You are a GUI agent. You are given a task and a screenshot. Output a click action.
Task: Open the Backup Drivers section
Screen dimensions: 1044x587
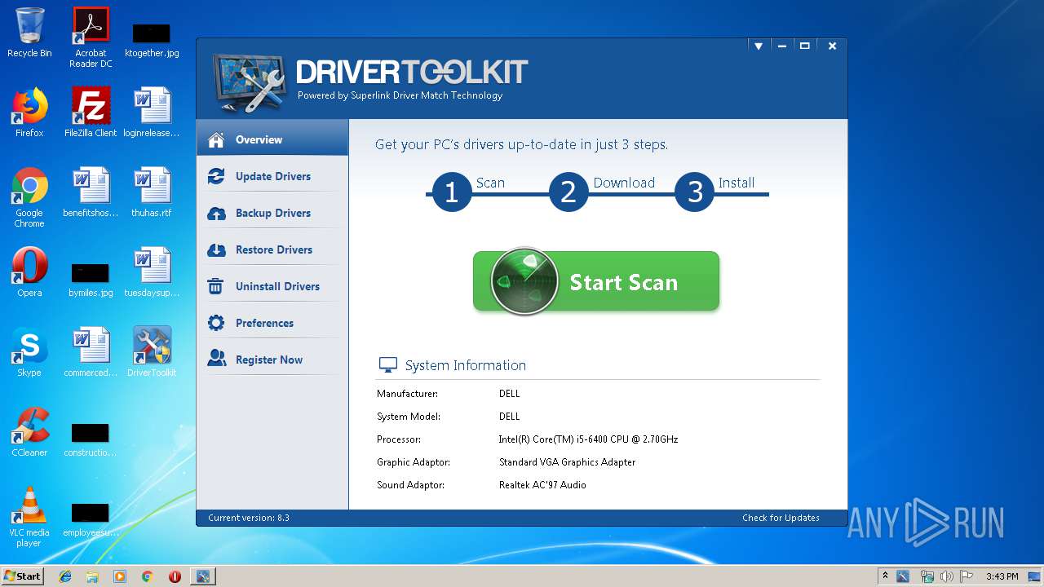(x=272, y=213)
